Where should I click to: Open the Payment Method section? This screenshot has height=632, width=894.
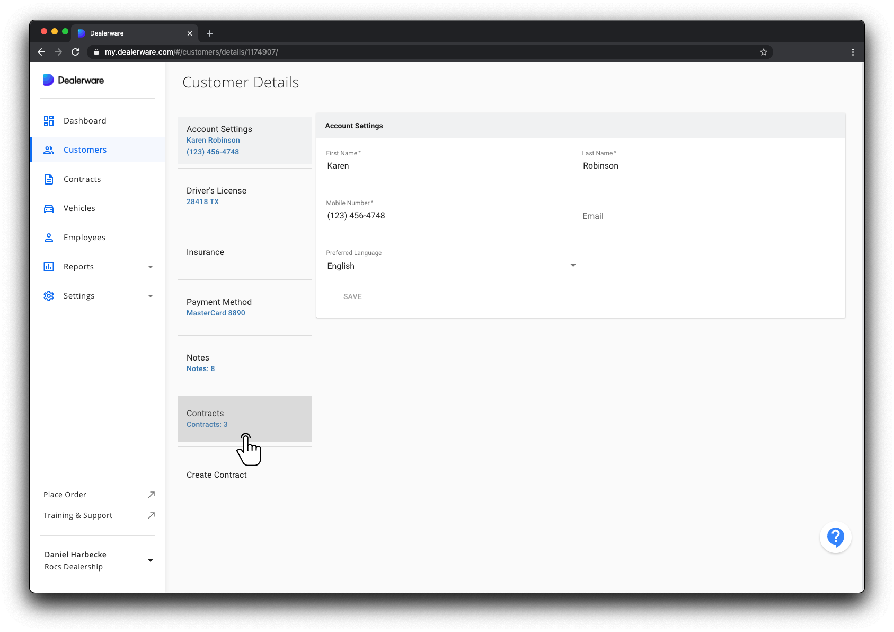pos(245,308)
